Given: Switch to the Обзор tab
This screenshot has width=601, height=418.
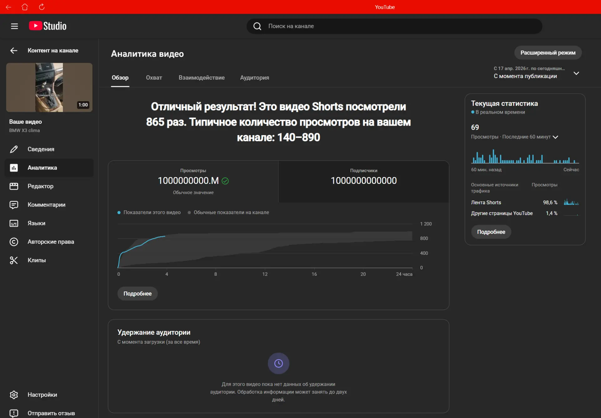Looking at the screenshot, I should tap(120, 77).
